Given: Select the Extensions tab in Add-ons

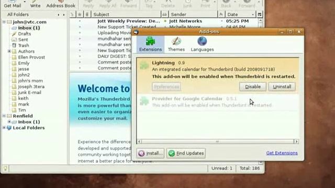Looking at the screenshot, I should [150, 44].
